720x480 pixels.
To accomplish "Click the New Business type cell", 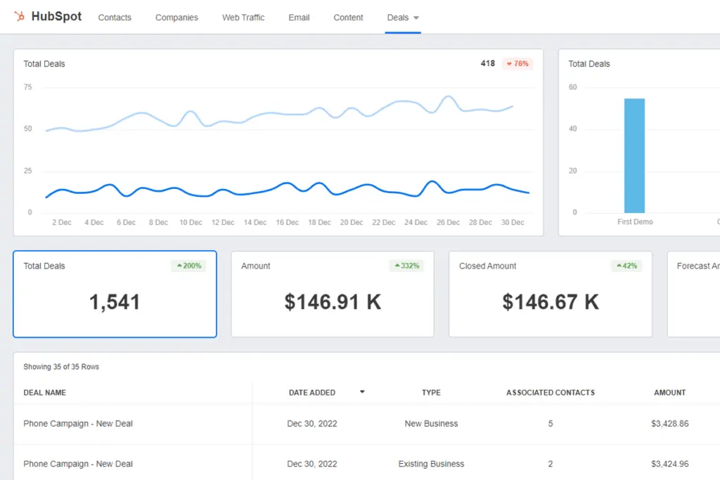I will coord(431,424).
